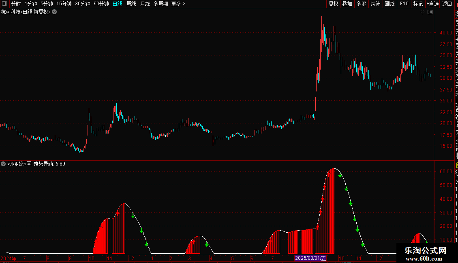
Task: Click the 统计 statistics button
Action: [375, 4]
